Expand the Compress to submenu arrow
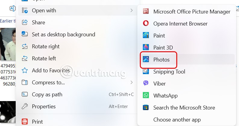239x126 pixels. click(131, 82)
